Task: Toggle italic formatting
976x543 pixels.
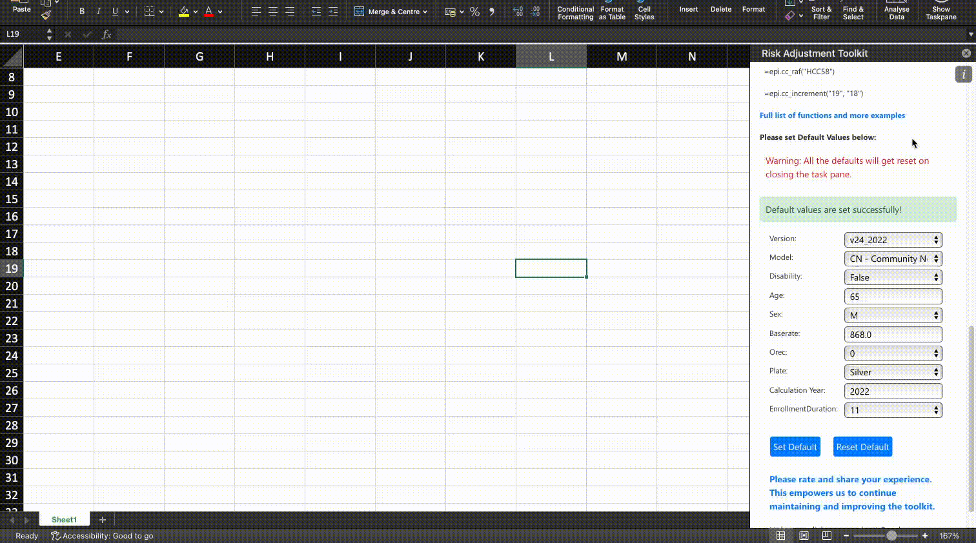Action: pyautogui.click(x=98, y=12)
